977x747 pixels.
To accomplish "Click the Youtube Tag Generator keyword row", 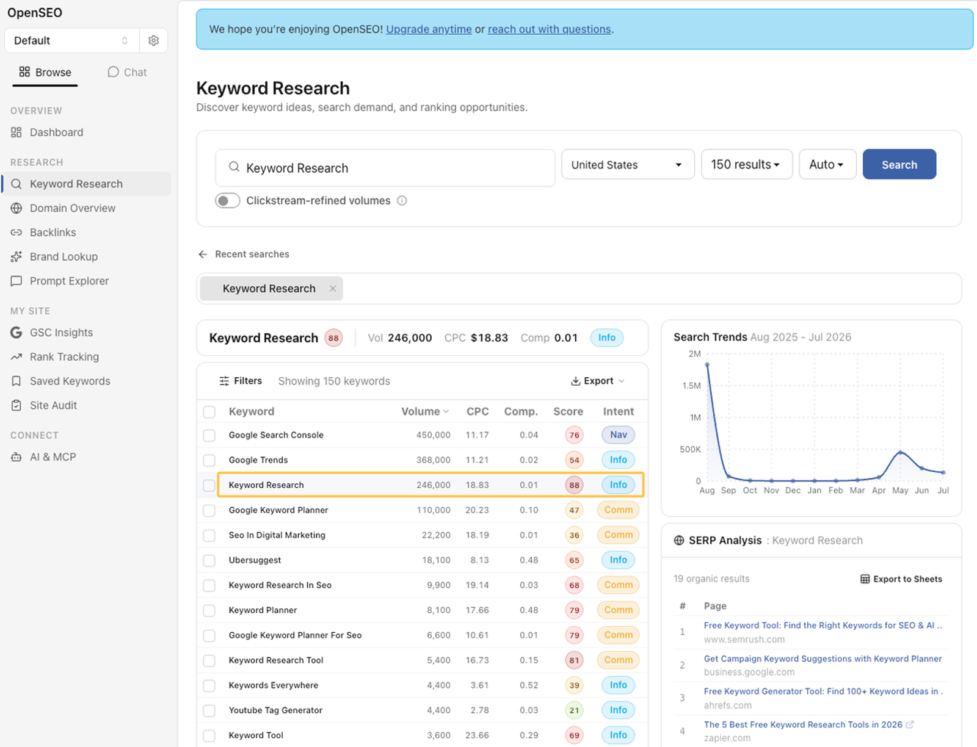I will point(422,710).
